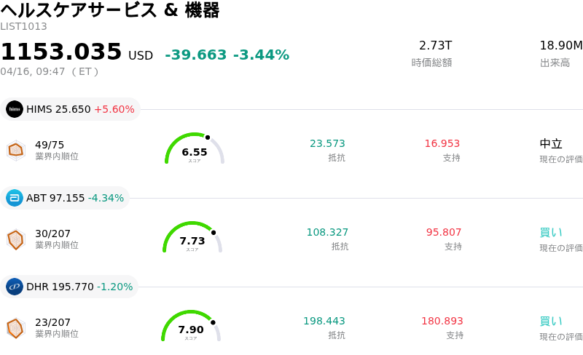The image size is (583, 355).
Task: Click the HIMS resistance value 23.573
Action: point(327,143)
